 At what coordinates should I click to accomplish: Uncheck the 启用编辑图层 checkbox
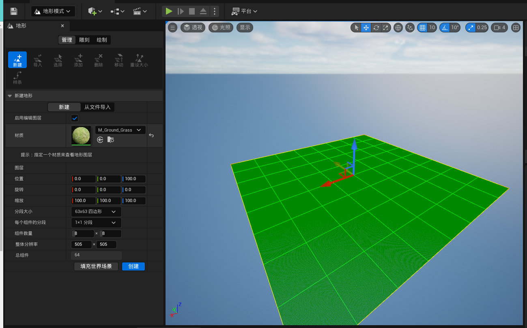coord(75,118)
